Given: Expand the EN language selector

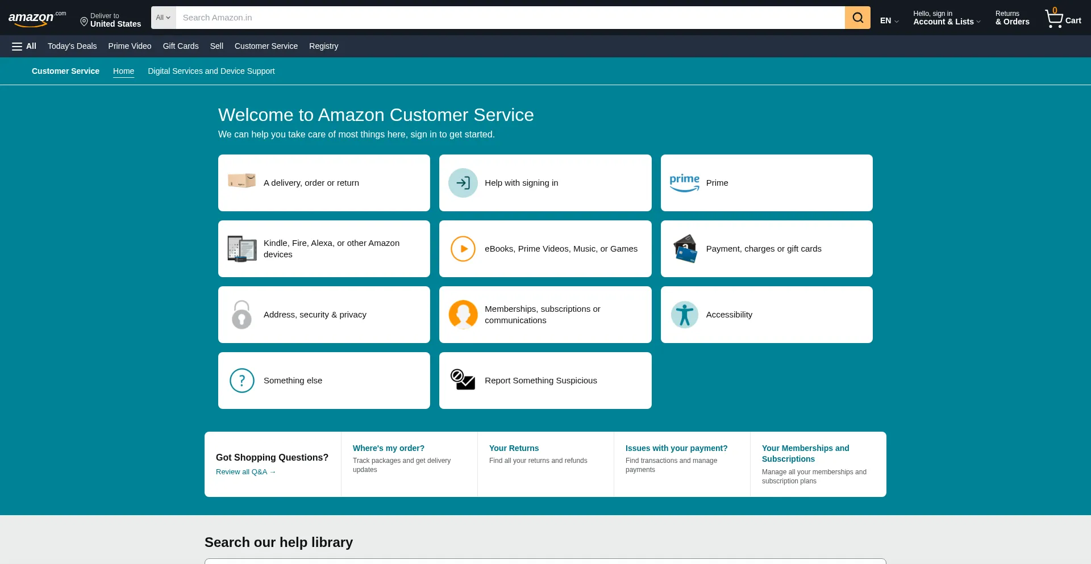Looking at the screenshot, I should point(889,20).
